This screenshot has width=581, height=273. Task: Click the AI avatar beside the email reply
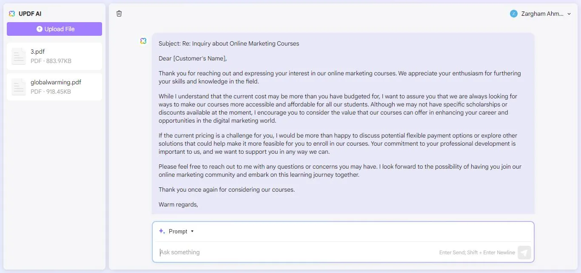pos(143,40)
